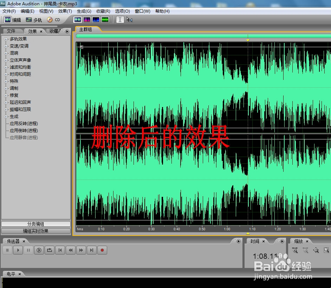
Task: Click the yellow playhead marker at top
Action: [x=248, y=40]
